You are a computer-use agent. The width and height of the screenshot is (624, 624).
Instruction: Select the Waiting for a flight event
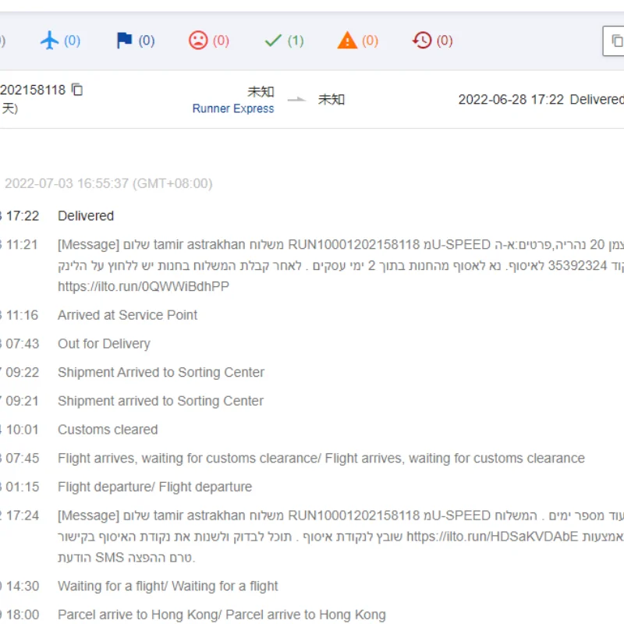click(x=168, y=586)
